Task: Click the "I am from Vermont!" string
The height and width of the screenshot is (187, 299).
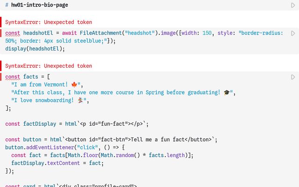Action: [x=46, y=85]
